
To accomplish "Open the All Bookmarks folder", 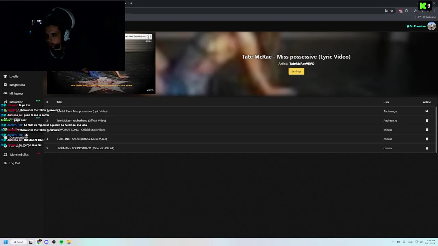I will click(427, 17).
